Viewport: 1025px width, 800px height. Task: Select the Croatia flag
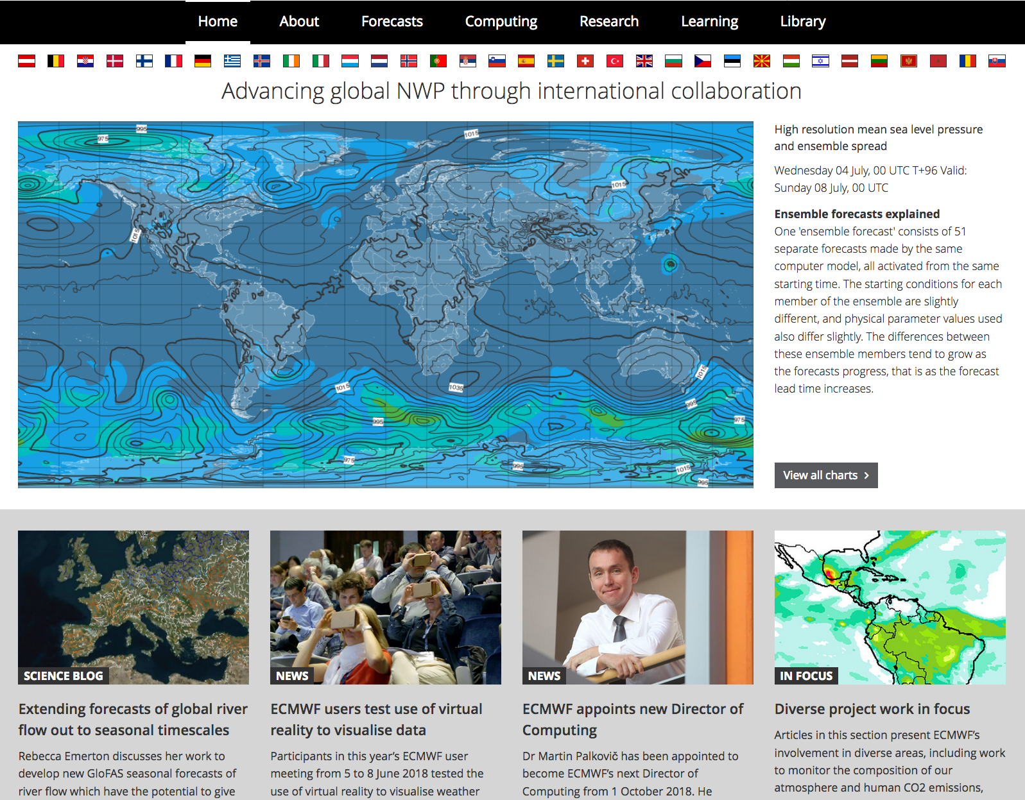click(x=85, y=61)
